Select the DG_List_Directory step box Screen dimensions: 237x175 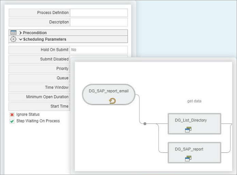click(194, 124)
